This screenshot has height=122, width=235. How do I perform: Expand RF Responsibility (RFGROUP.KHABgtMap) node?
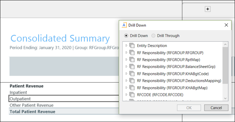tap(126, 88)
